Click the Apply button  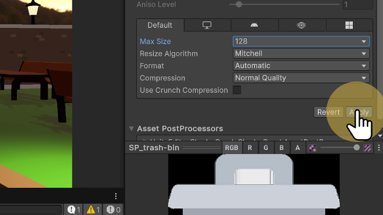[x=359, y=112]
